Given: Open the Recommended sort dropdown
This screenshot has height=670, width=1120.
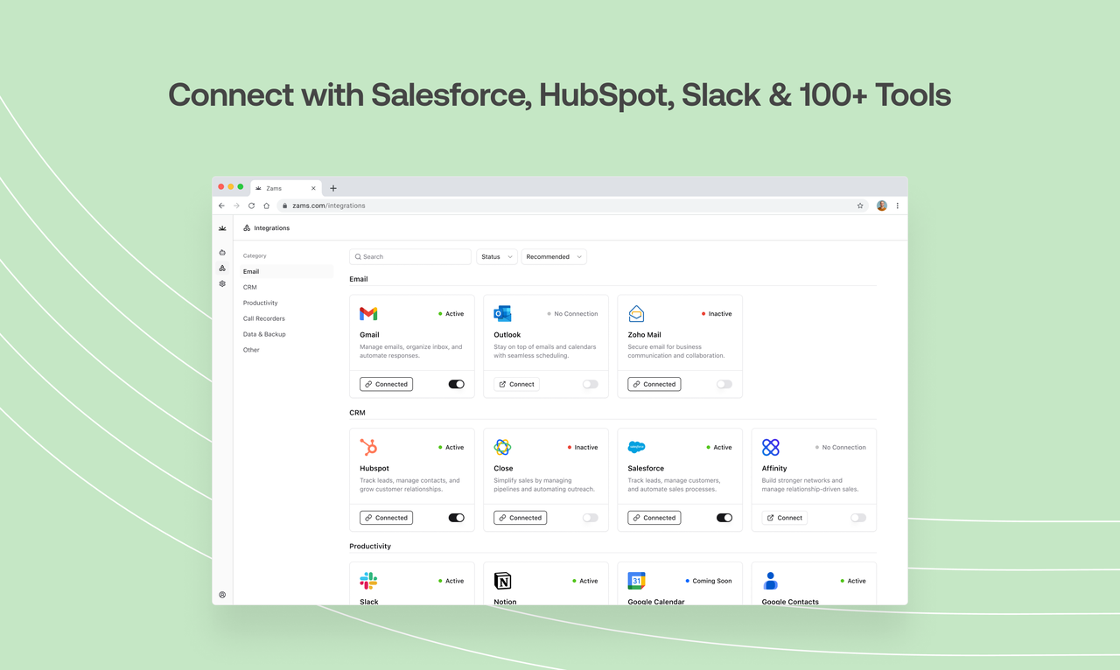Looking at the screenshot, I should pyautogui.click(x=554, y=256).
